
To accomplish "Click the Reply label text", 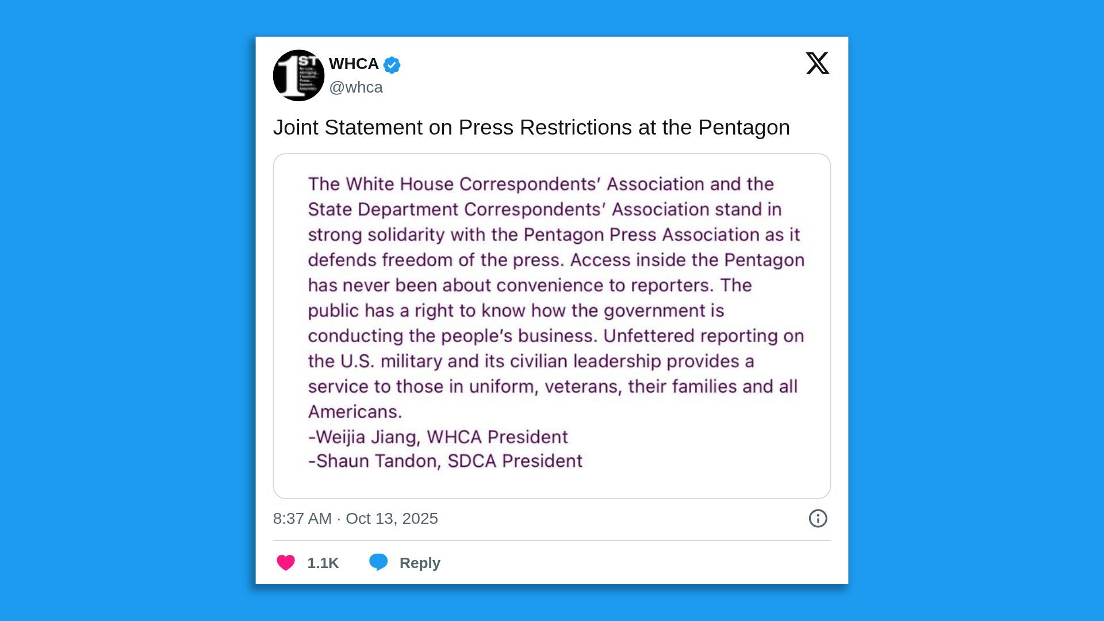I will pyautogui.click(x=420, y=563).
